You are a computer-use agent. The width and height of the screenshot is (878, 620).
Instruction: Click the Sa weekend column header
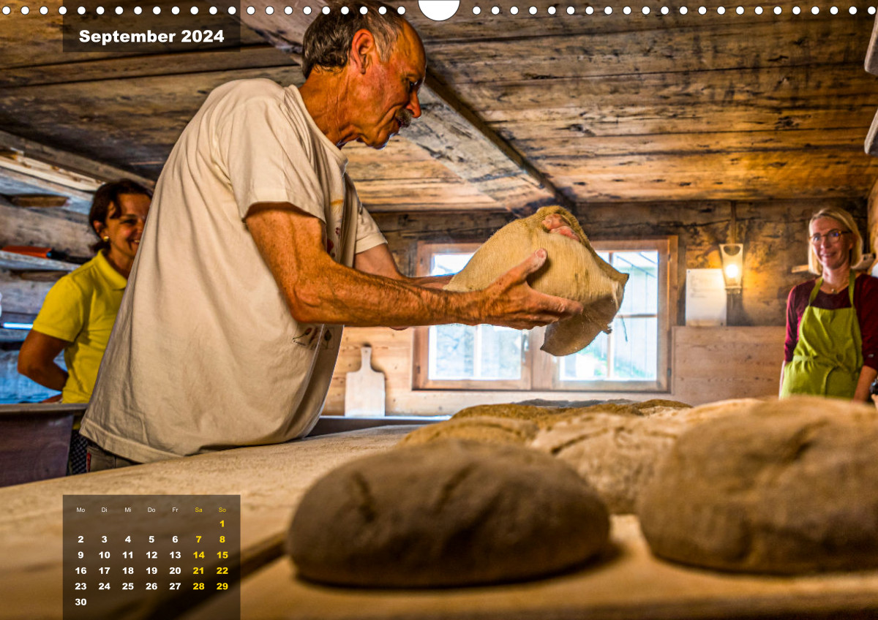[x=198, y=510]
